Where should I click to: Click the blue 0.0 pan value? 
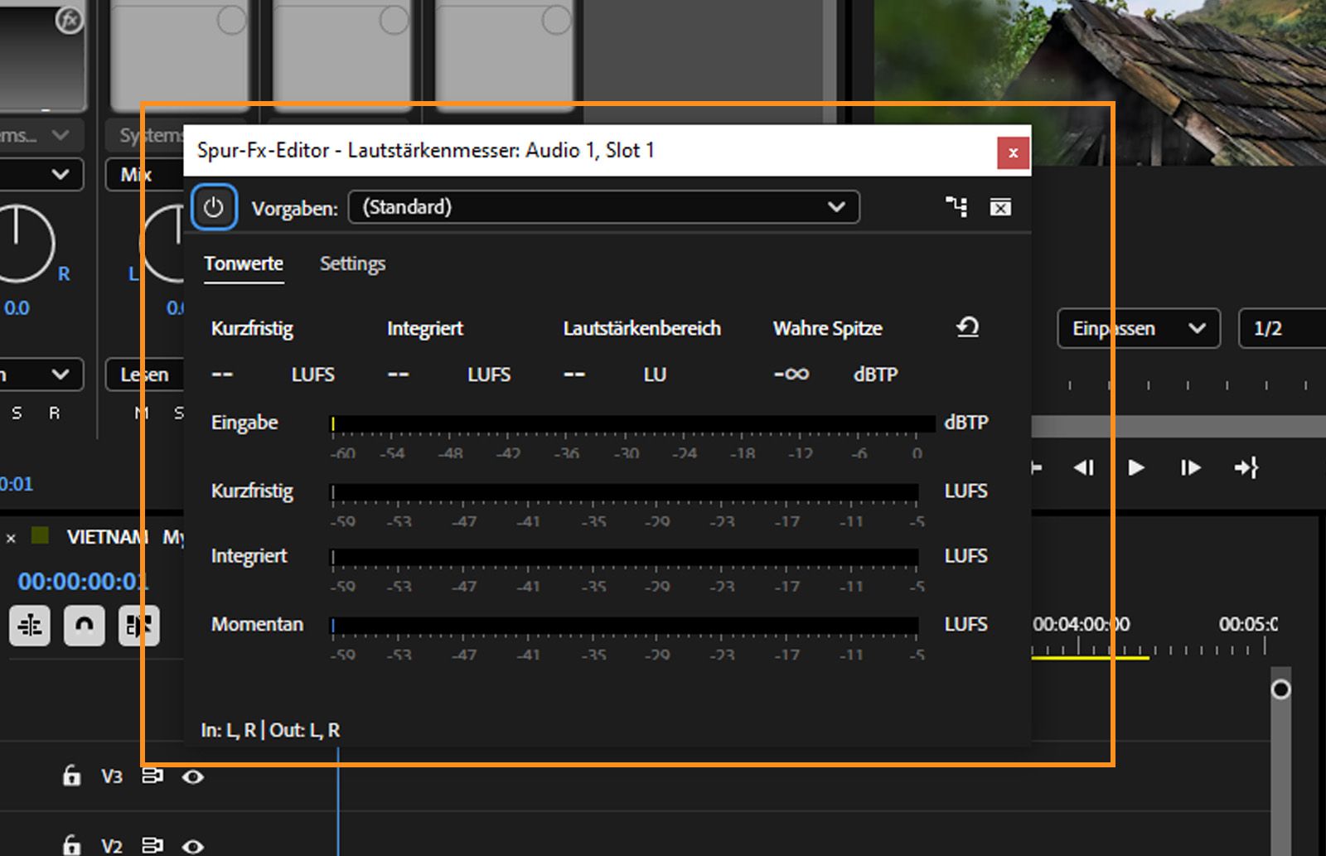[17, 308]
